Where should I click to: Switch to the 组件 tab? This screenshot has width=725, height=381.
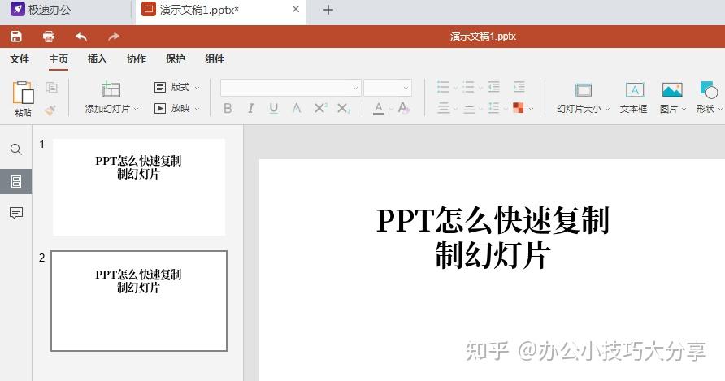(215, 59)
